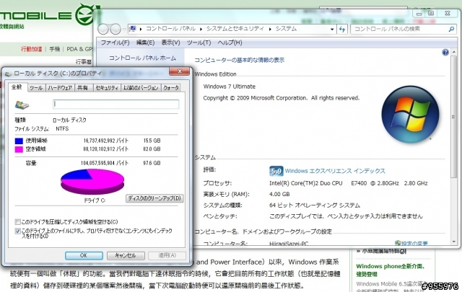This screenshot has width=462, height=292.
Task: Click the refresh button next to the address bar
Action: pos(342,29)
